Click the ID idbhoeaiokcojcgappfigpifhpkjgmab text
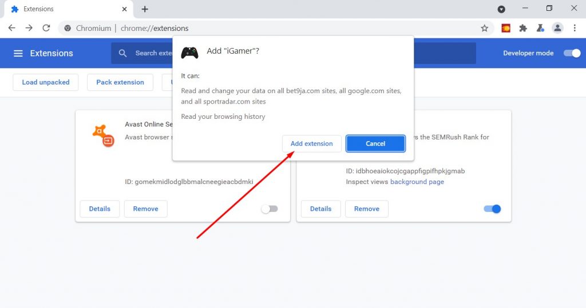This screenshot has height=308, width=586. (405, 171)
